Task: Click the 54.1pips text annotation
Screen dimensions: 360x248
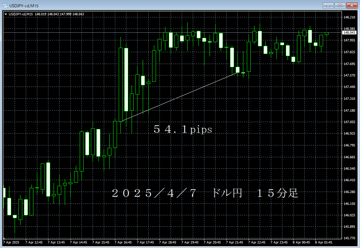Action: [x=182, y=129]
